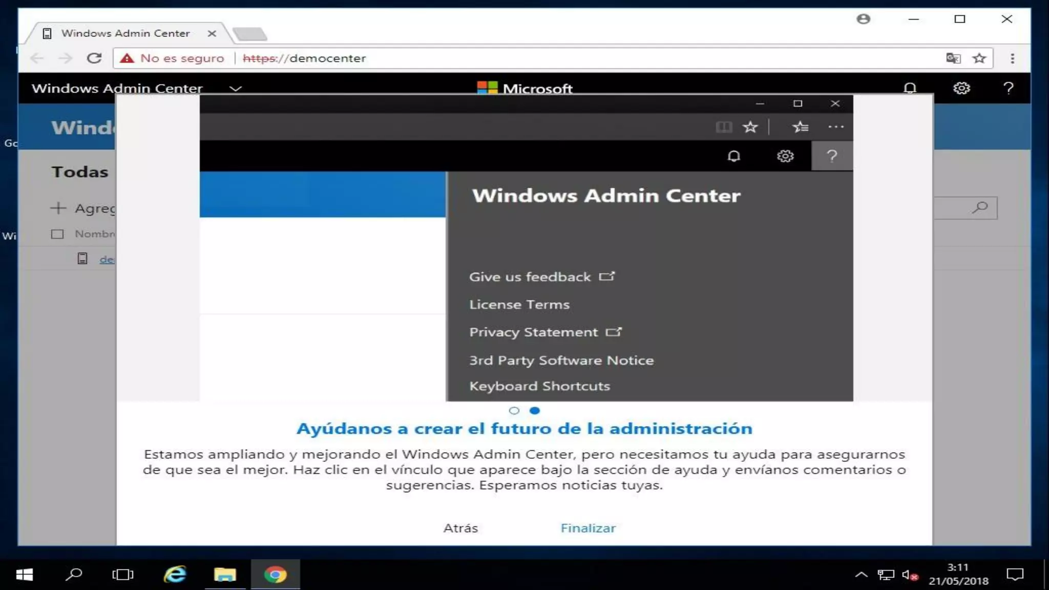
Task: Show hidden system tray icons
Action: coord(861,575)
